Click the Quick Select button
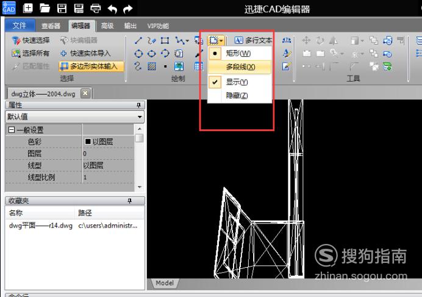422x297 pixels. pyautogui.click(x=30, y=40)
